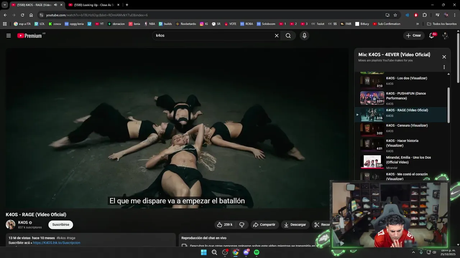Open Chrome extensions puzzle icon
The image size is (460, 258).
425,15
